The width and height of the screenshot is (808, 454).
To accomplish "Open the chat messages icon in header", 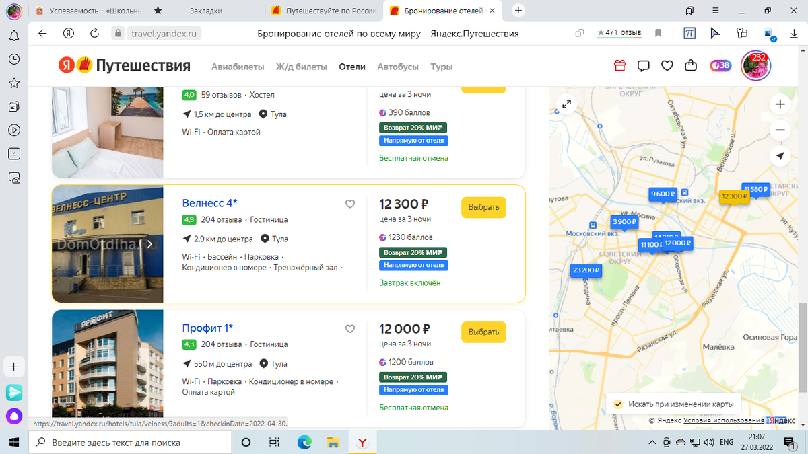I will [643, 66].
